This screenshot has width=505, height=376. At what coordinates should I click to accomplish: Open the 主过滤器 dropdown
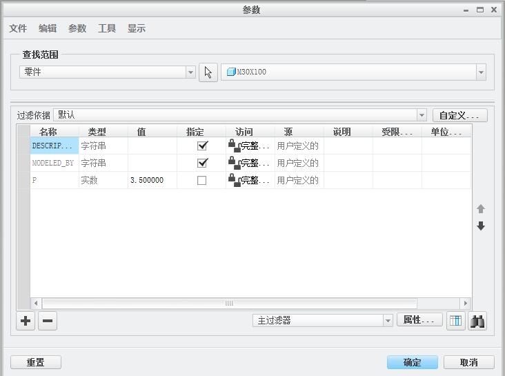pos(388,321)
